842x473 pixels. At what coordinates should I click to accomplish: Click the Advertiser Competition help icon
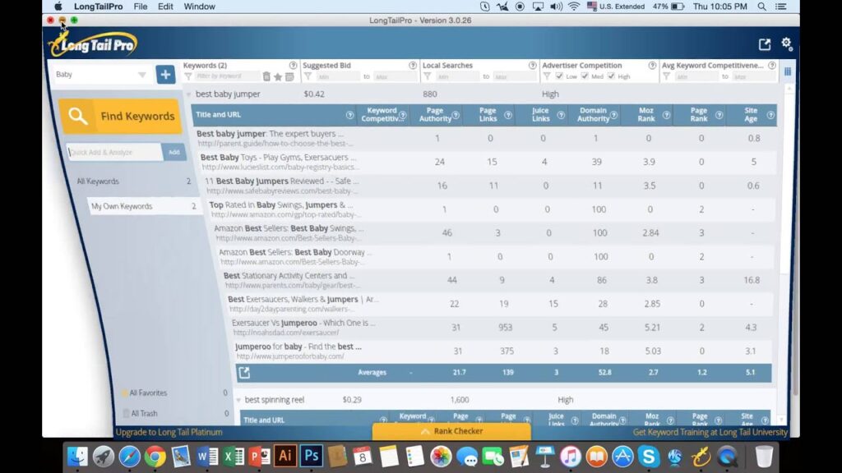click(652, 66)
